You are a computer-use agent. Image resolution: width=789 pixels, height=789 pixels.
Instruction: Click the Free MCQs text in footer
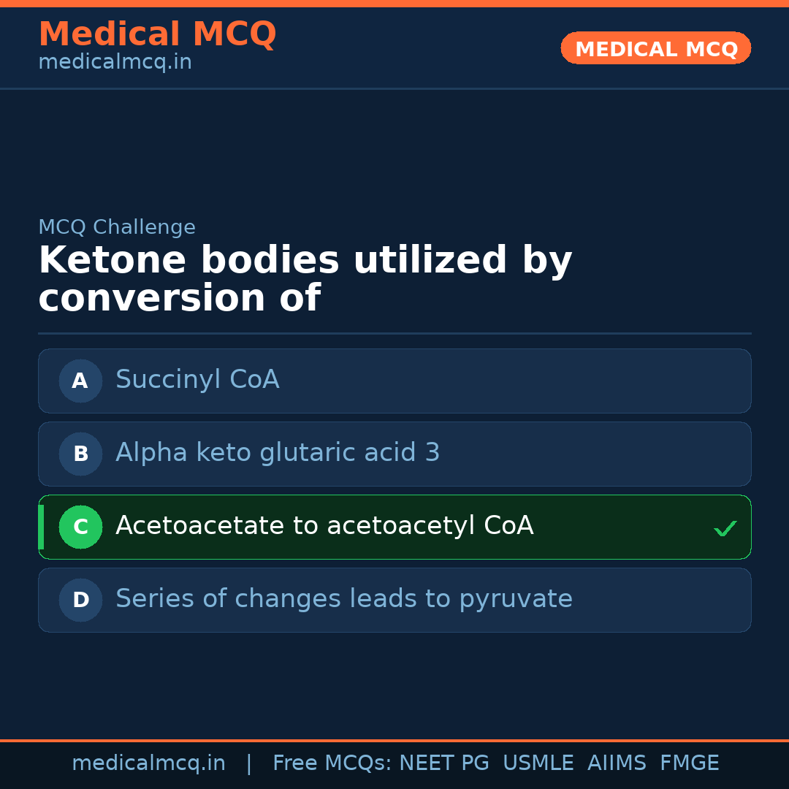pos(332,763)
